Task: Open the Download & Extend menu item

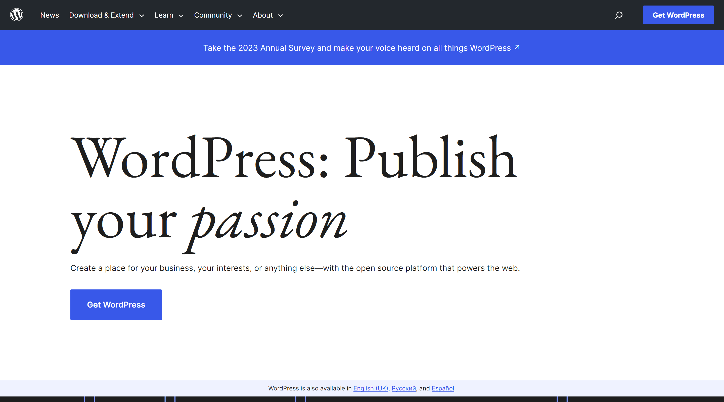Action: (x=101, y=15)
